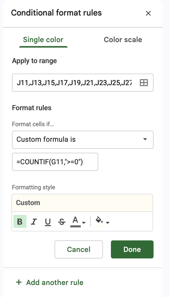
Task: Expand the fill color dropdown arrow
Action: pos(108,223)
